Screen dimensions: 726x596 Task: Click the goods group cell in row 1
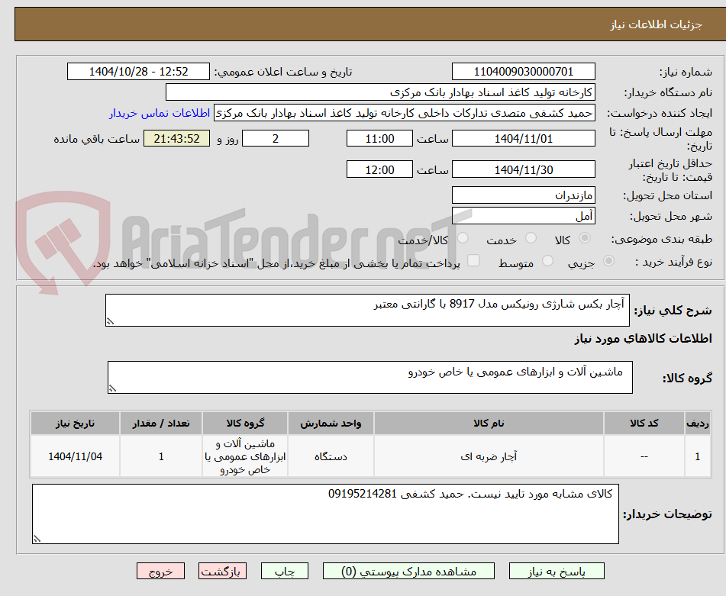coord(245,456)
